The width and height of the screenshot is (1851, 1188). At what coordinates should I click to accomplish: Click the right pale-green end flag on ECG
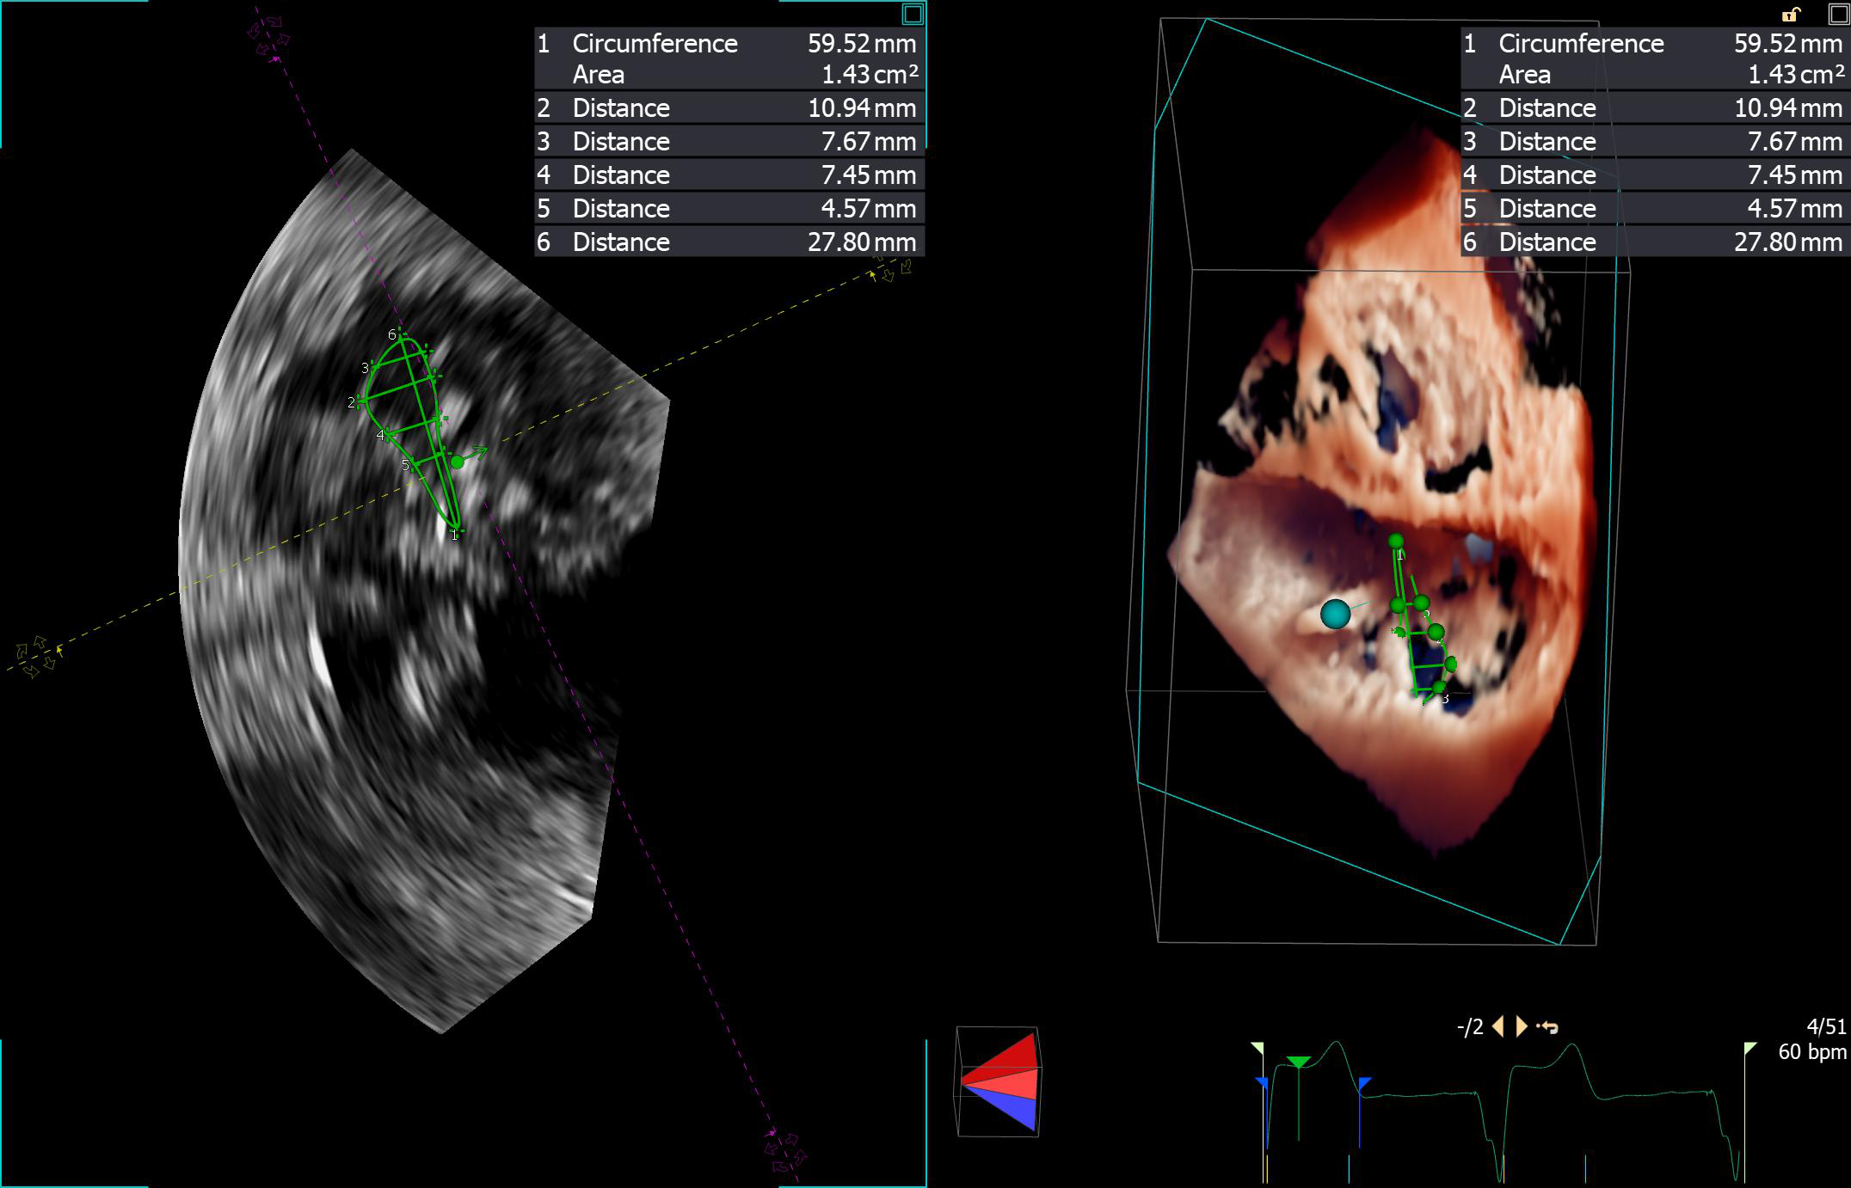click(1750, 1048)
